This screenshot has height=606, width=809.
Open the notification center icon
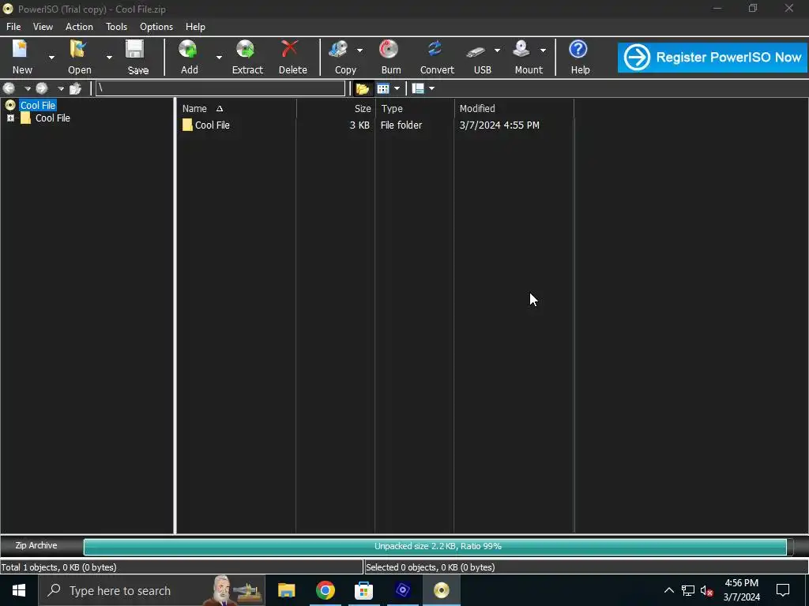[783, 590]
